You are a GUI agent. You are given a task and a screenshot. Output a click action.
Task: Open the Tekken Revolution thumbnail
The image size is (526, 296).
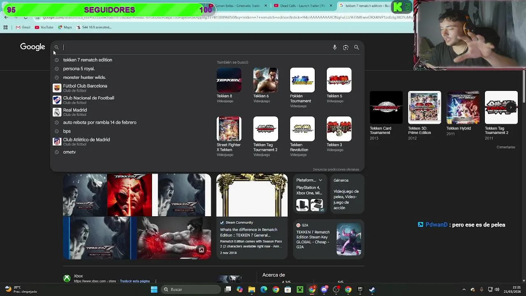pos(302,129)
